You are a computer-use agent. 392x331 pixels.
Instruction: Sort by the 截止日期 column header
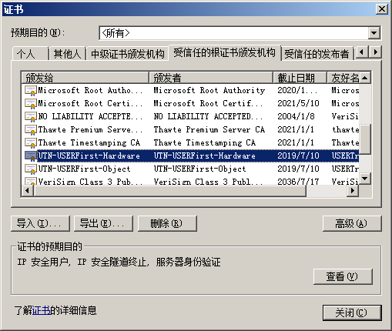click(x=300, y=78)
